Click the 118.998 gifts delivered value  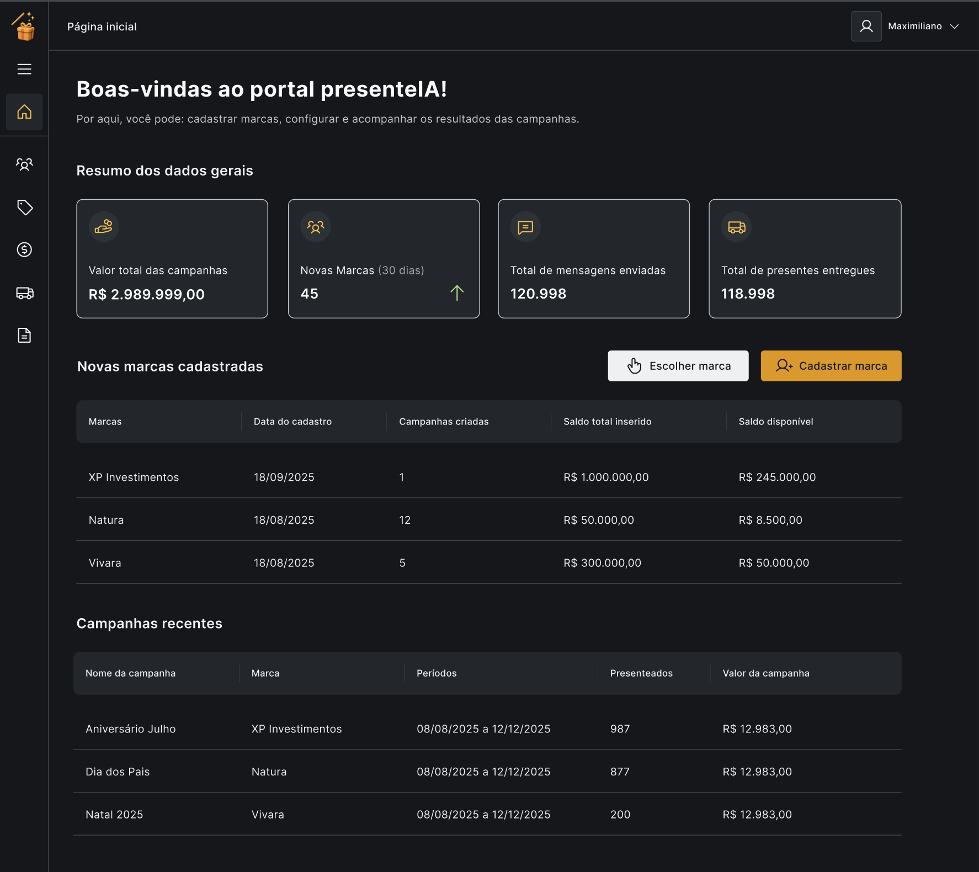(x=748, y=294)
